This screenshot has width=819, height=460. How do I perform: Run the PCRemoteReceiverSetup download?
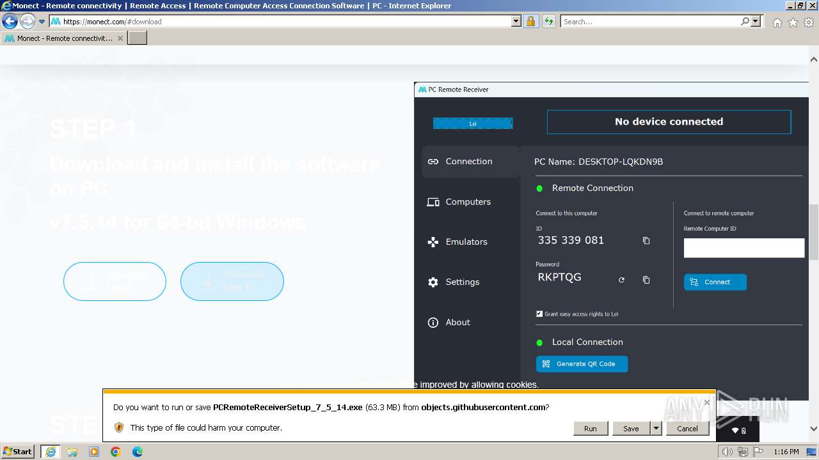pyautogui.click(x=590, y=429)
